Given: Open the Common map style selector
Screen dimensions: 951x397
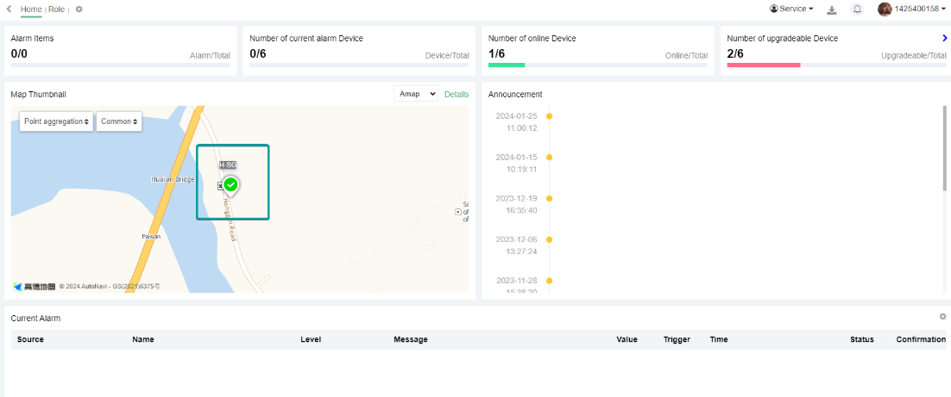Looking at the screenshot, I should tap(118, 121).
